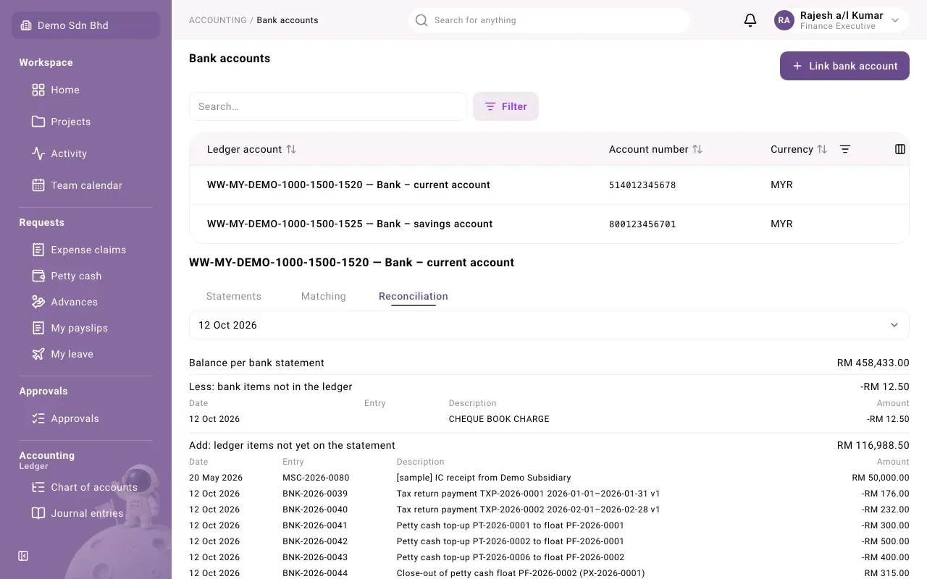Open the 12 Oct 2026 date dropdown
927x579 pixels.
(x=549, y=325)
